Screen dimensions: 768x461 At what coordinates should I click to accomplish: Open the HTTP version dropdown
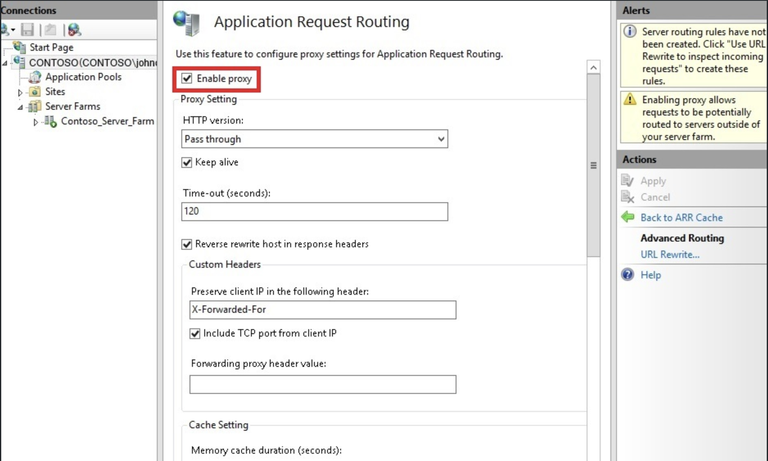pyautogui.click(x=314, y=139)
